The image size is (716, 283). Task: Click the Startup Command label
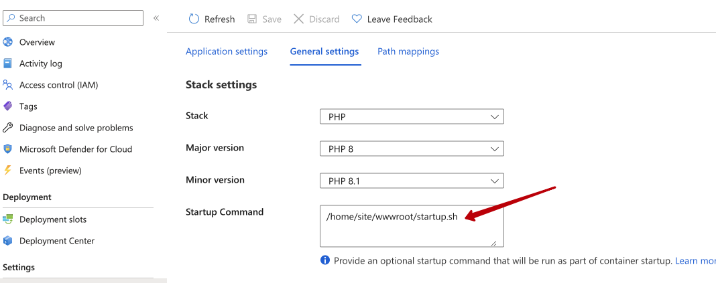pos(225,212)
